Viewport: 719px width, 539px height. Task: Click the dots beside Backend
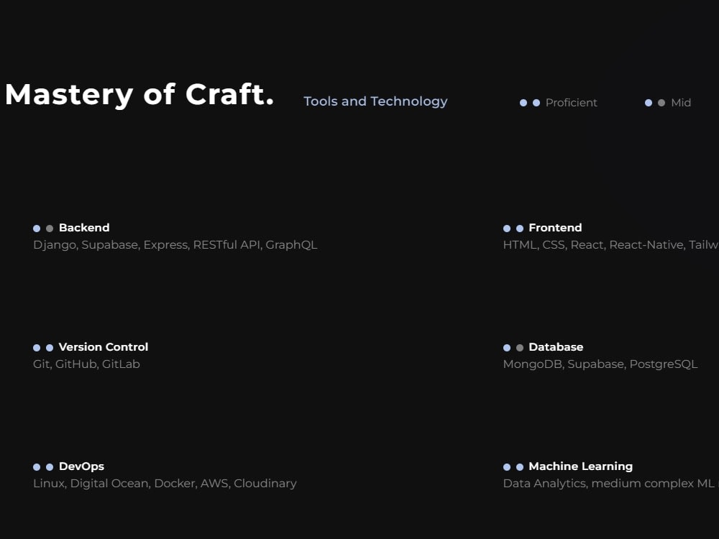(x=43, y=229)
